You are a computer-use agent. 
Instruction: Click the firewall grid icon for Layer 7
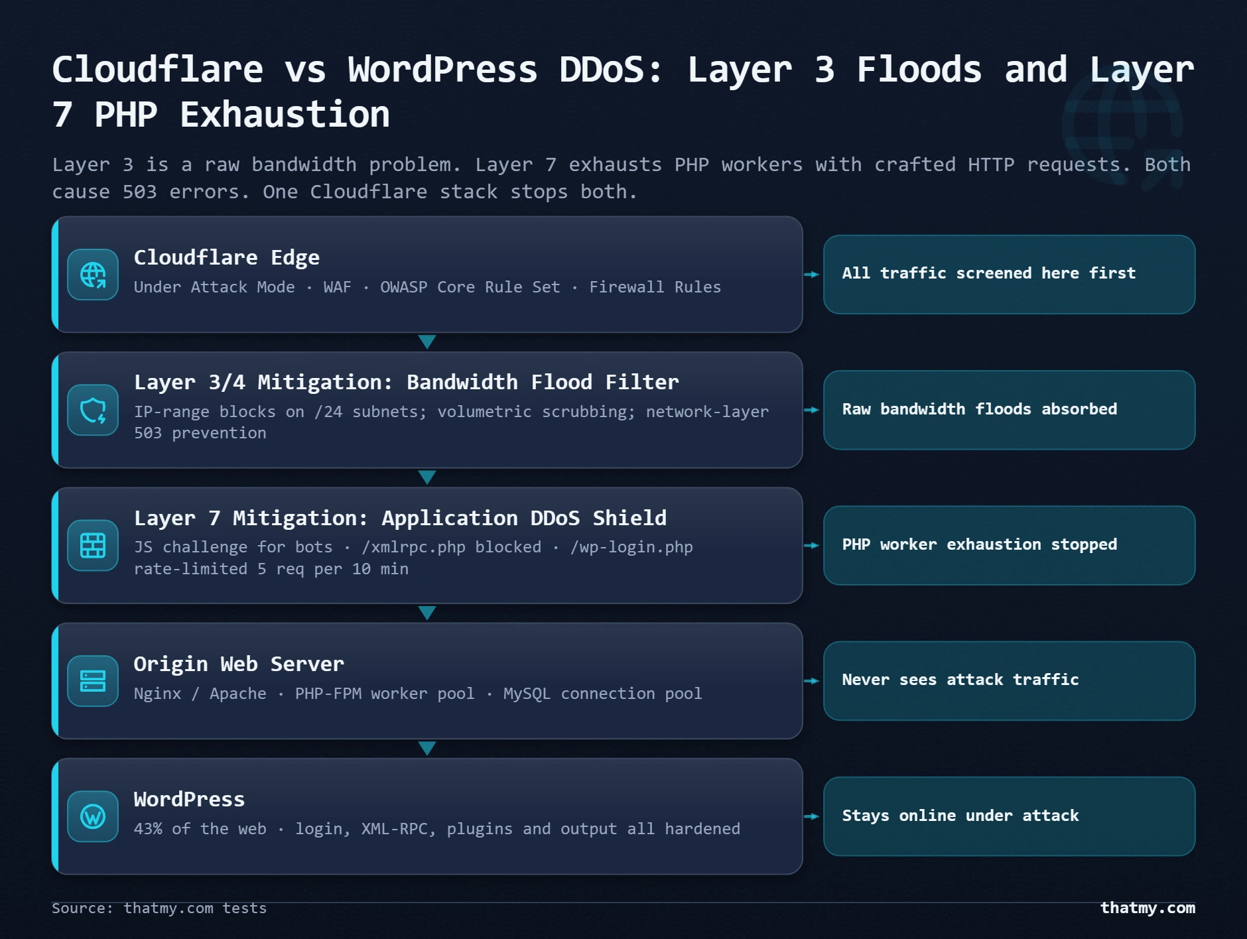click(x=93, y=546)
